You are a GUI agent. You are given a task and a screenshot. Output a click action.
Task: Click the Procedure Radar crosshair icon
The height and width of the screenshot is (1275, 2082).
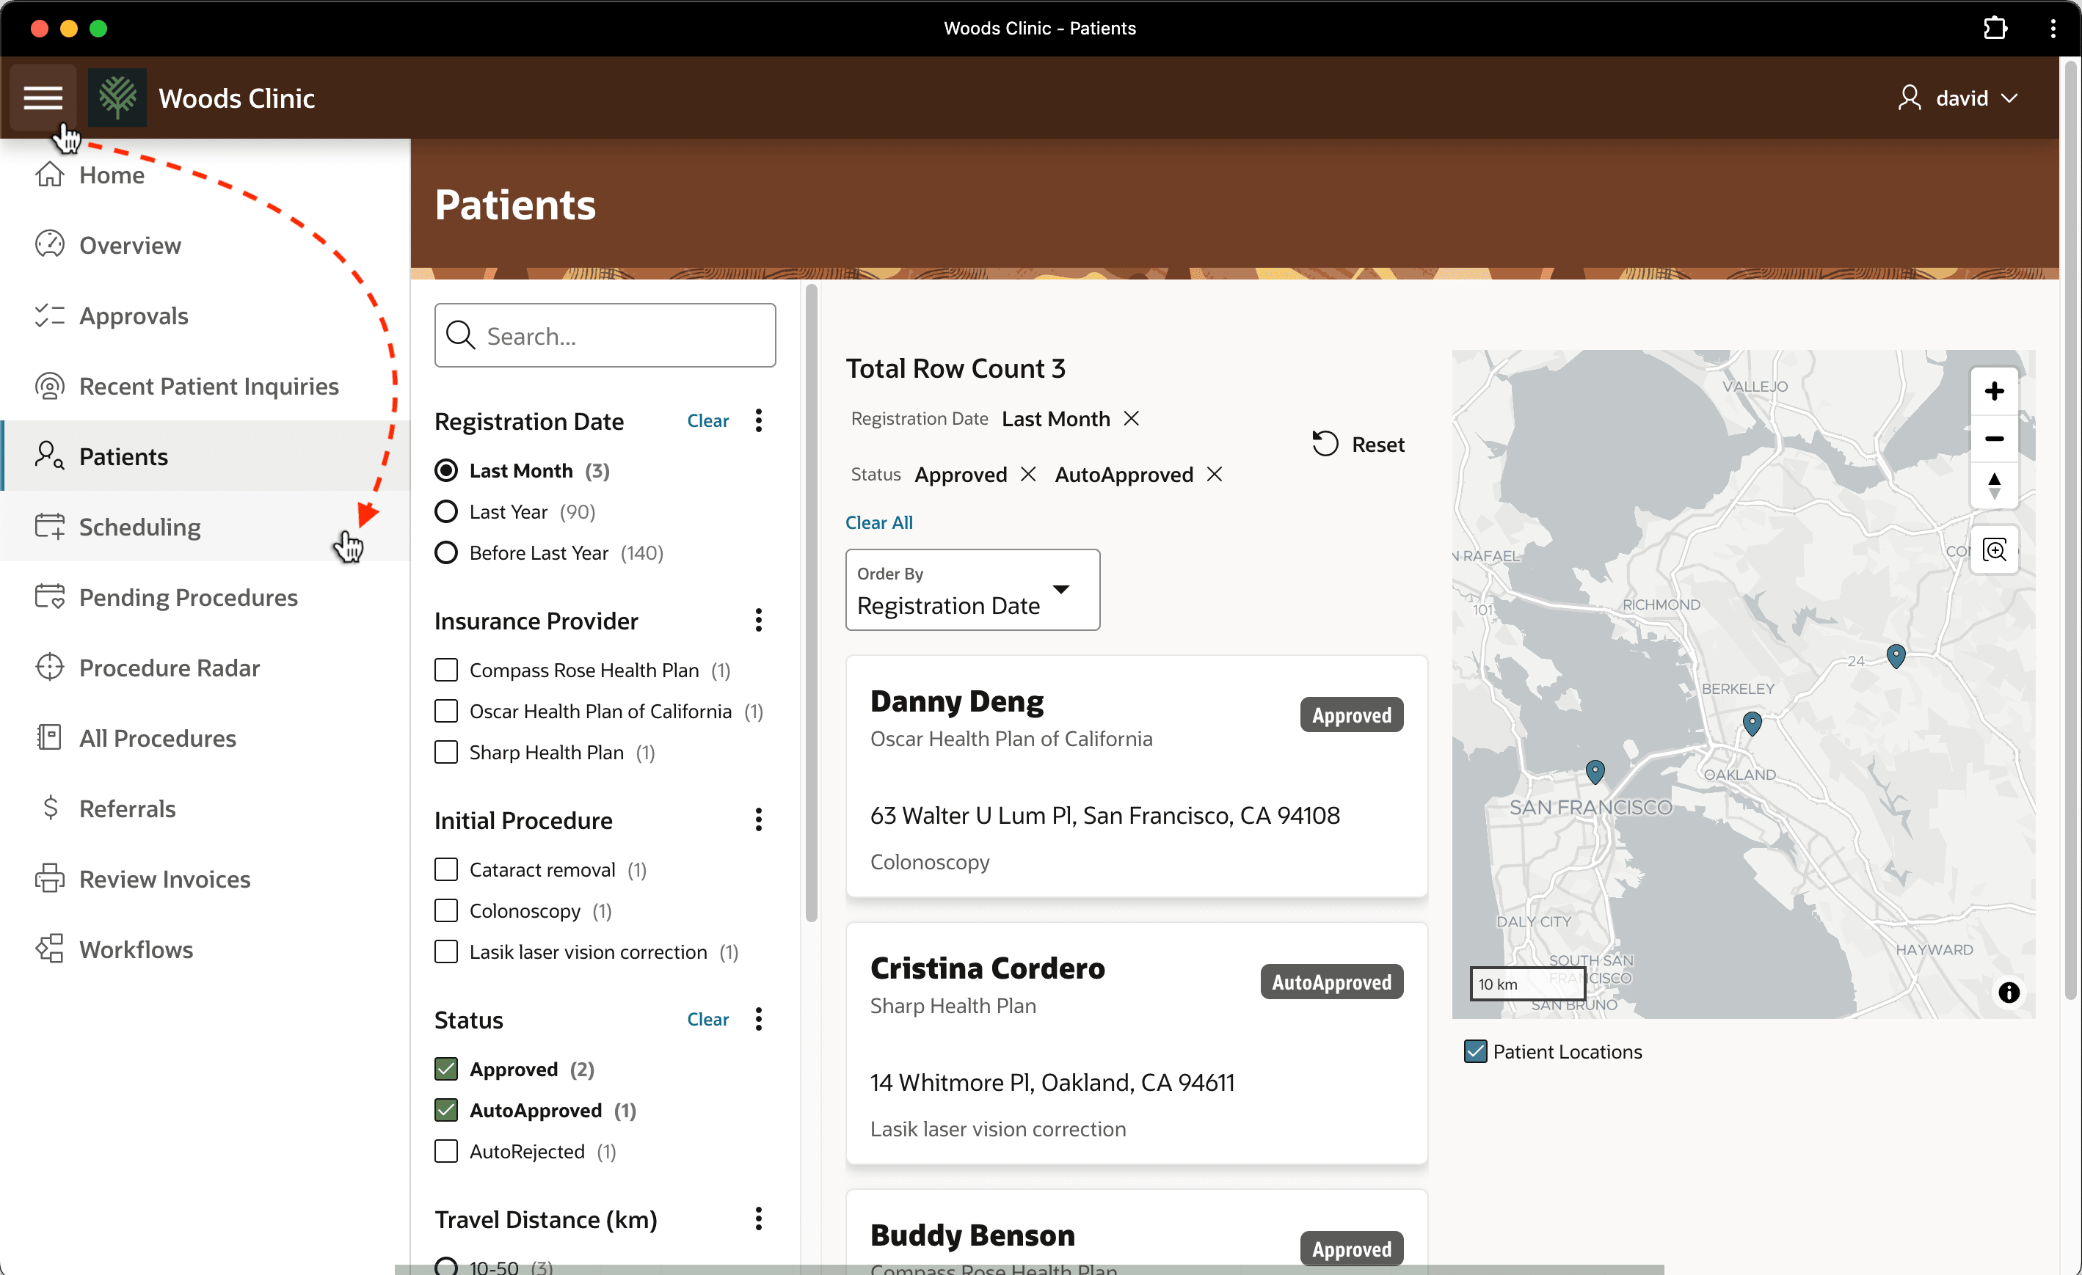49,668
